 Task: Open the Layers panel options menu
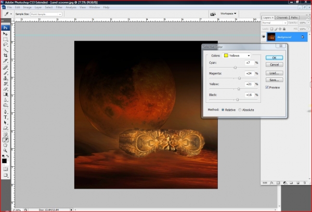(308, 18)
